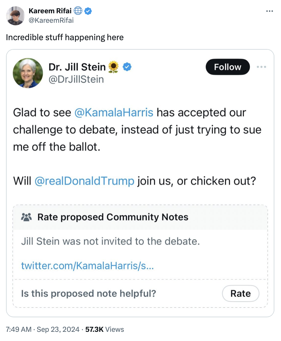The image size is (281, 341).
Task: Open the three-dot menu on Kareem's tweet
Action: pyautogui.click(x=269, y=12)
